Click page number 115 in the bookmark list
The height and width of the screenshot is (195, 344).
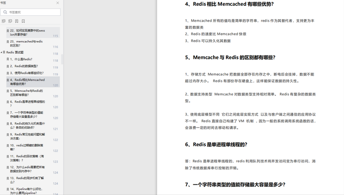tap(55, 36)
